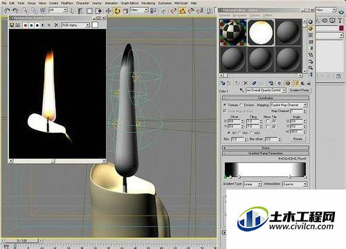The image size is (346, 249).
Task: Enable the Environ mapping radio button
Action: coord(242,105)
